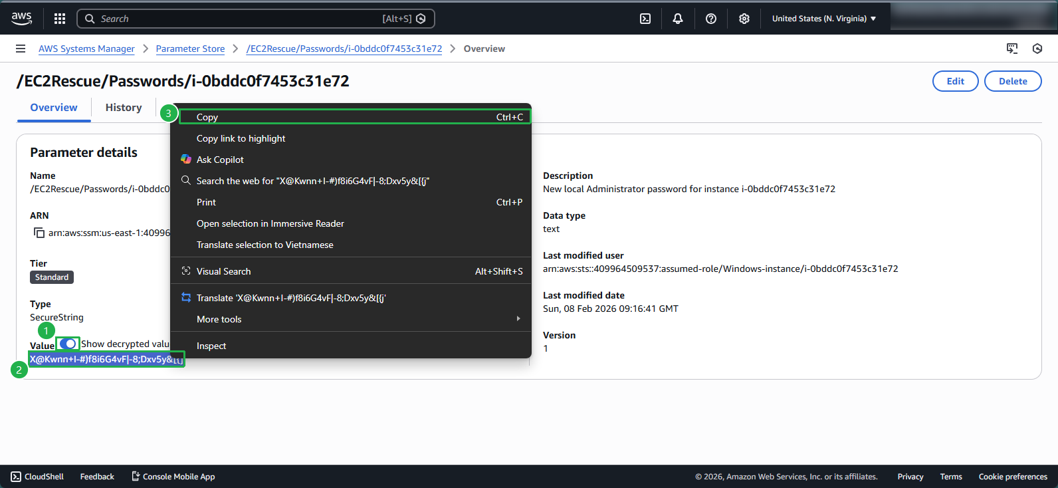Click the AWS logo home icon
Image resolution: width=1058 pixels, height=488 pixels.
[x=21, y=19]
